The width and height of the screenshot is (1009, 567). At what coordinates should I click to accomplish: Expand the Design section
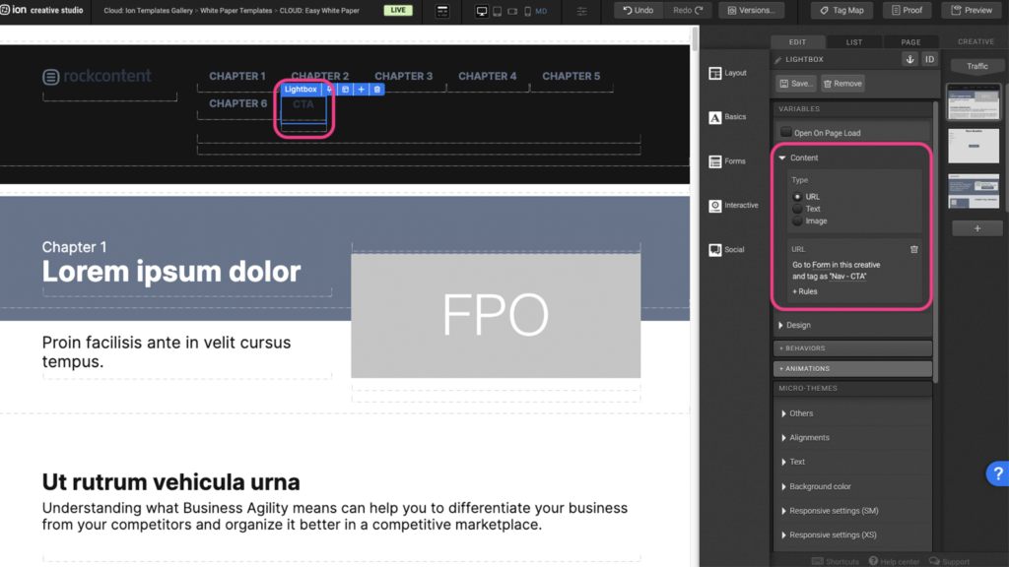click(x=782, y=326)
